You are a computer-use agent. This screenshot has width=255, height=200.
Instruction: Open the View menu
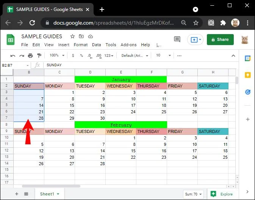49,45
